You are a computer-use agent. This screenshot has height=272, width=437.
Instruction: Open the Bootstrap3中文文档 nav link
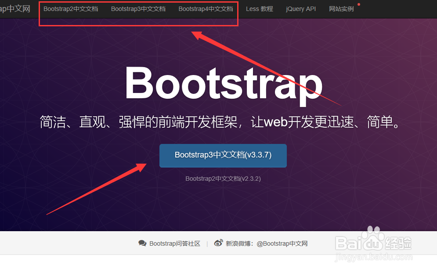[x=138, y=9]
